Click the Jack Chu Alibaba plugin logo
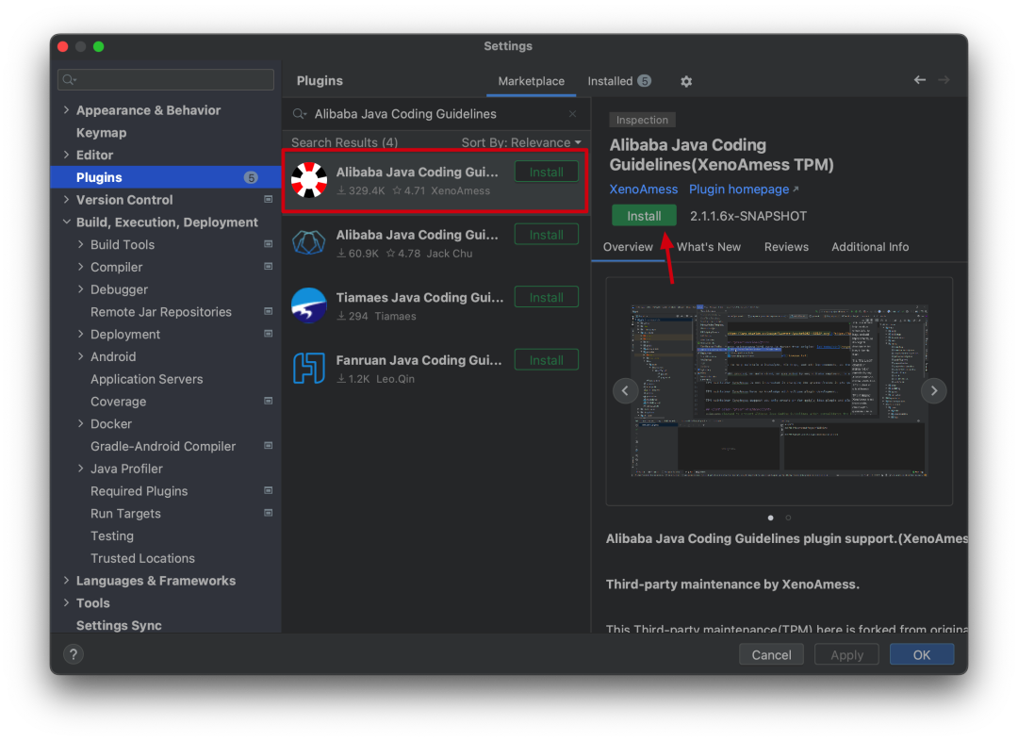Screen dimensions: 1018x741 point(309,242)
